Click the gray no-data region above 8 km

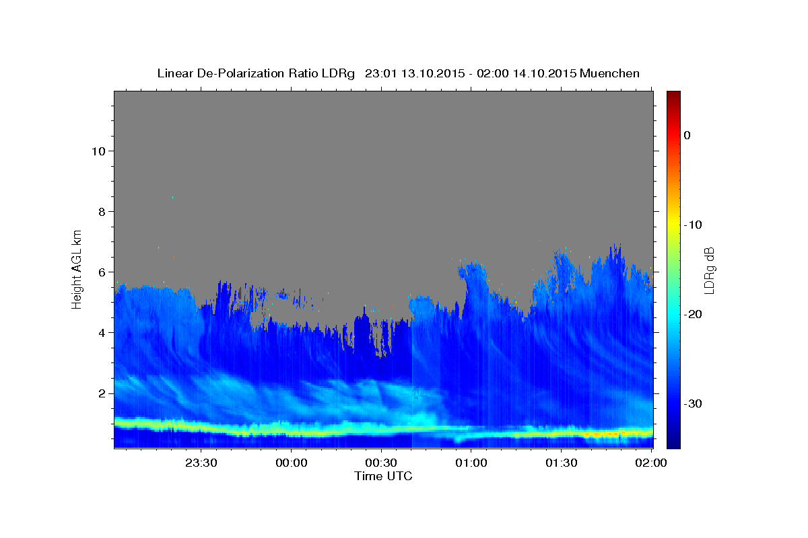[x=383, y=151]
